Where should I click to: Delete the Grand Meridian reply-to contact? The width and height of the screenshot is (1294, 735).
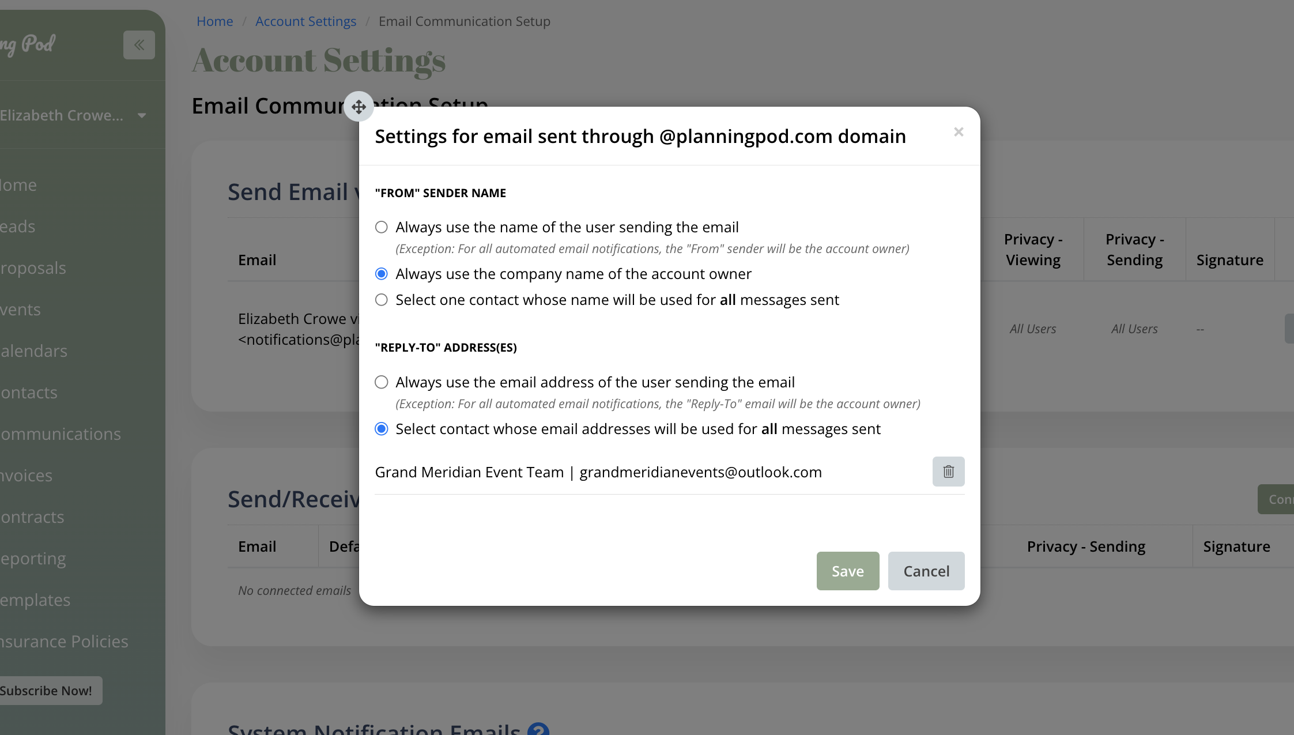click(x=948, y=472)
